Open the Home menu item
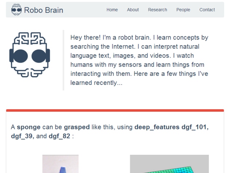 click(112, 10)
